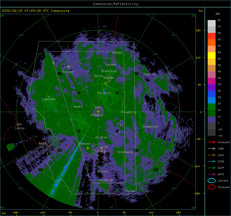231x216 pixels.
Task: Click the purple 0 dBZ color swatch
Action: [211, 120]
